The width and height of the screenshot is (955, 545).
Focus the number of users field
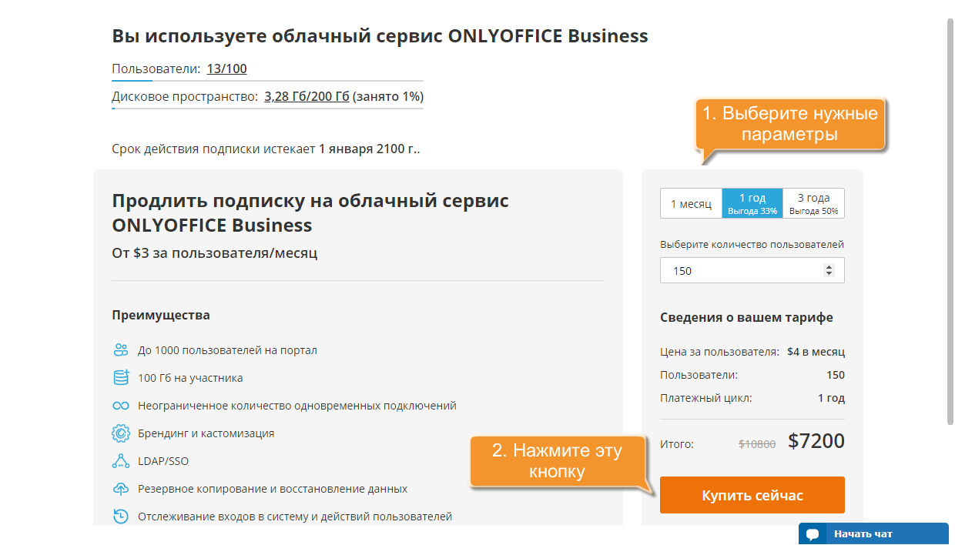click(x=752, y=270)
